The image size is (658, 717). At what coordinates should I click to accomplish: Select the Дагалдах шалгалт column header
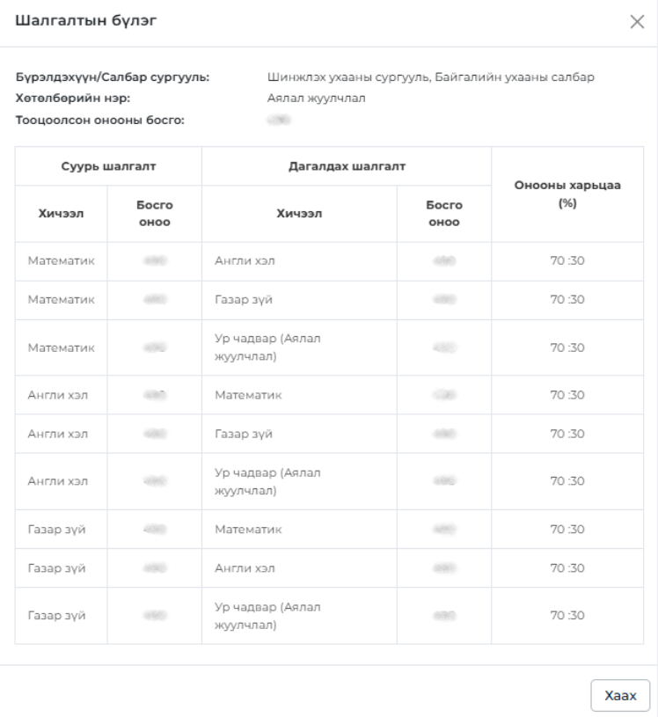(x=347, y=166)
